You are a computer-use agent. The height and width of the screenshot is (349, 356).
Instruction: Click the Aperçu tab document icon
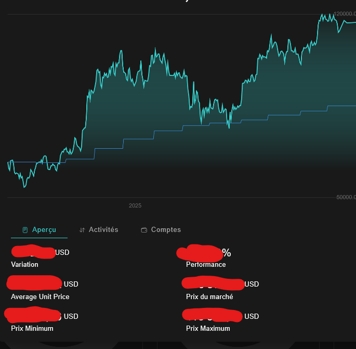click(25, 230)
